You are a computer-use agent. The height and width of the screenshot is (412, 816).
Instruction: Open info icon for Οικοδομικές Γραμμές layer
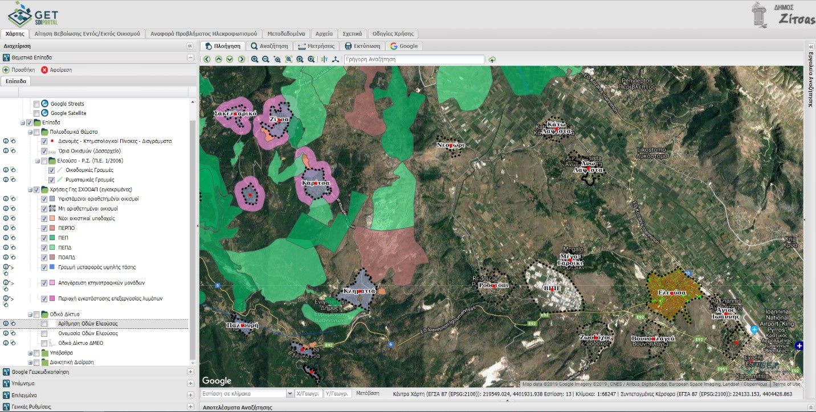(6, 170)
